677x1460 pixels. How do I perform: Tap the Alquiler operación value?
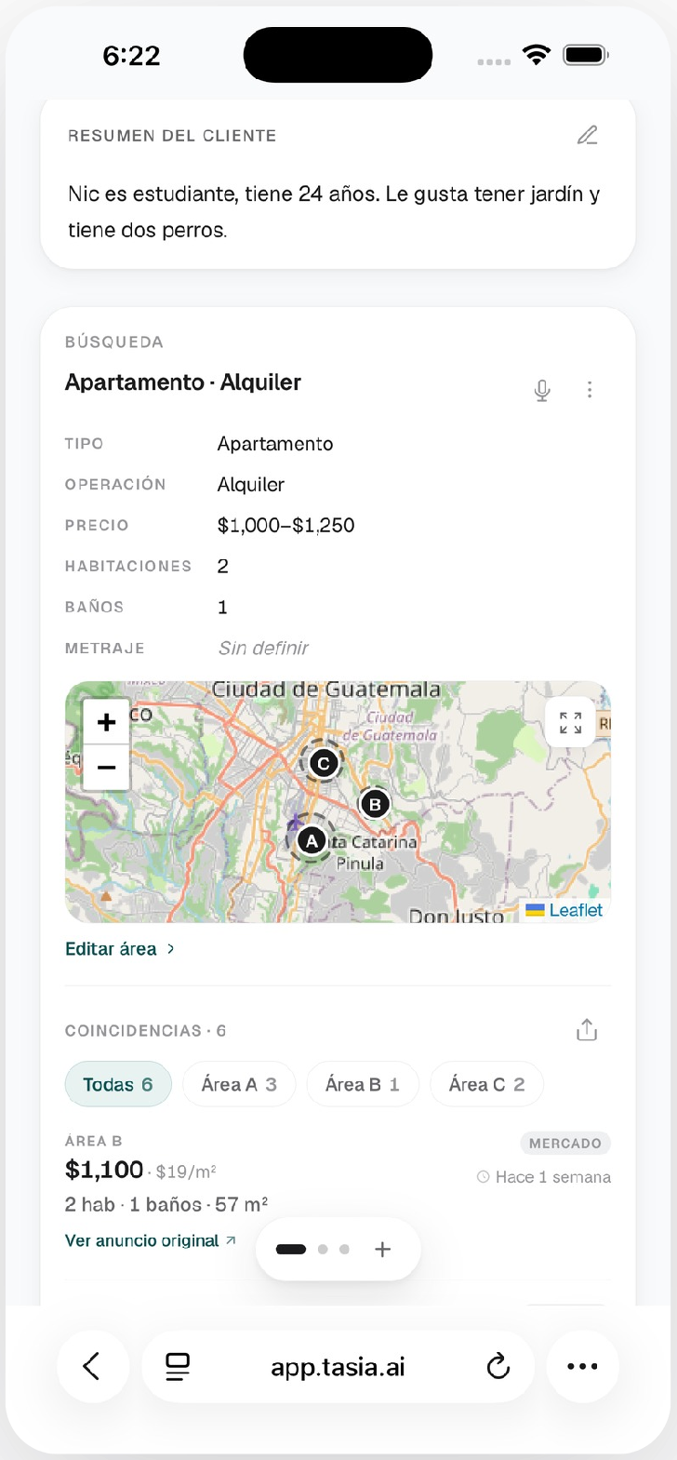click(x=251, y=484)
